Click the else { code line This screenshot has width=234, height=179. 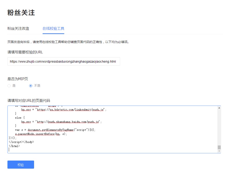pyautogui.click(x=20, y=118)
